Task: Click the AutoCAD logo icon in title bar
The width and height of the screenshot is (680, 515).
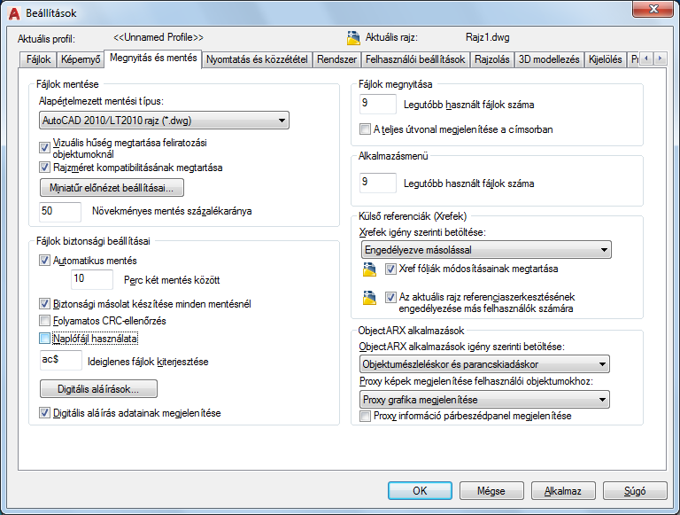Action: click(14, 13)
